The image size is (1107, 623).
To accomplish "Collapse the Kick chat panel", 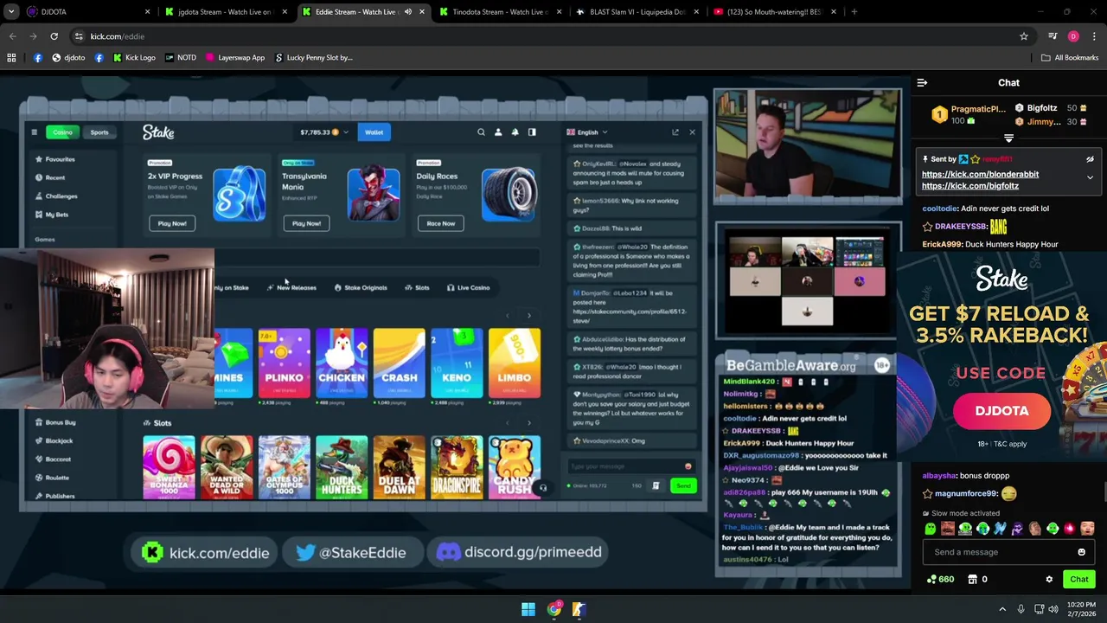I will point(922,83).
